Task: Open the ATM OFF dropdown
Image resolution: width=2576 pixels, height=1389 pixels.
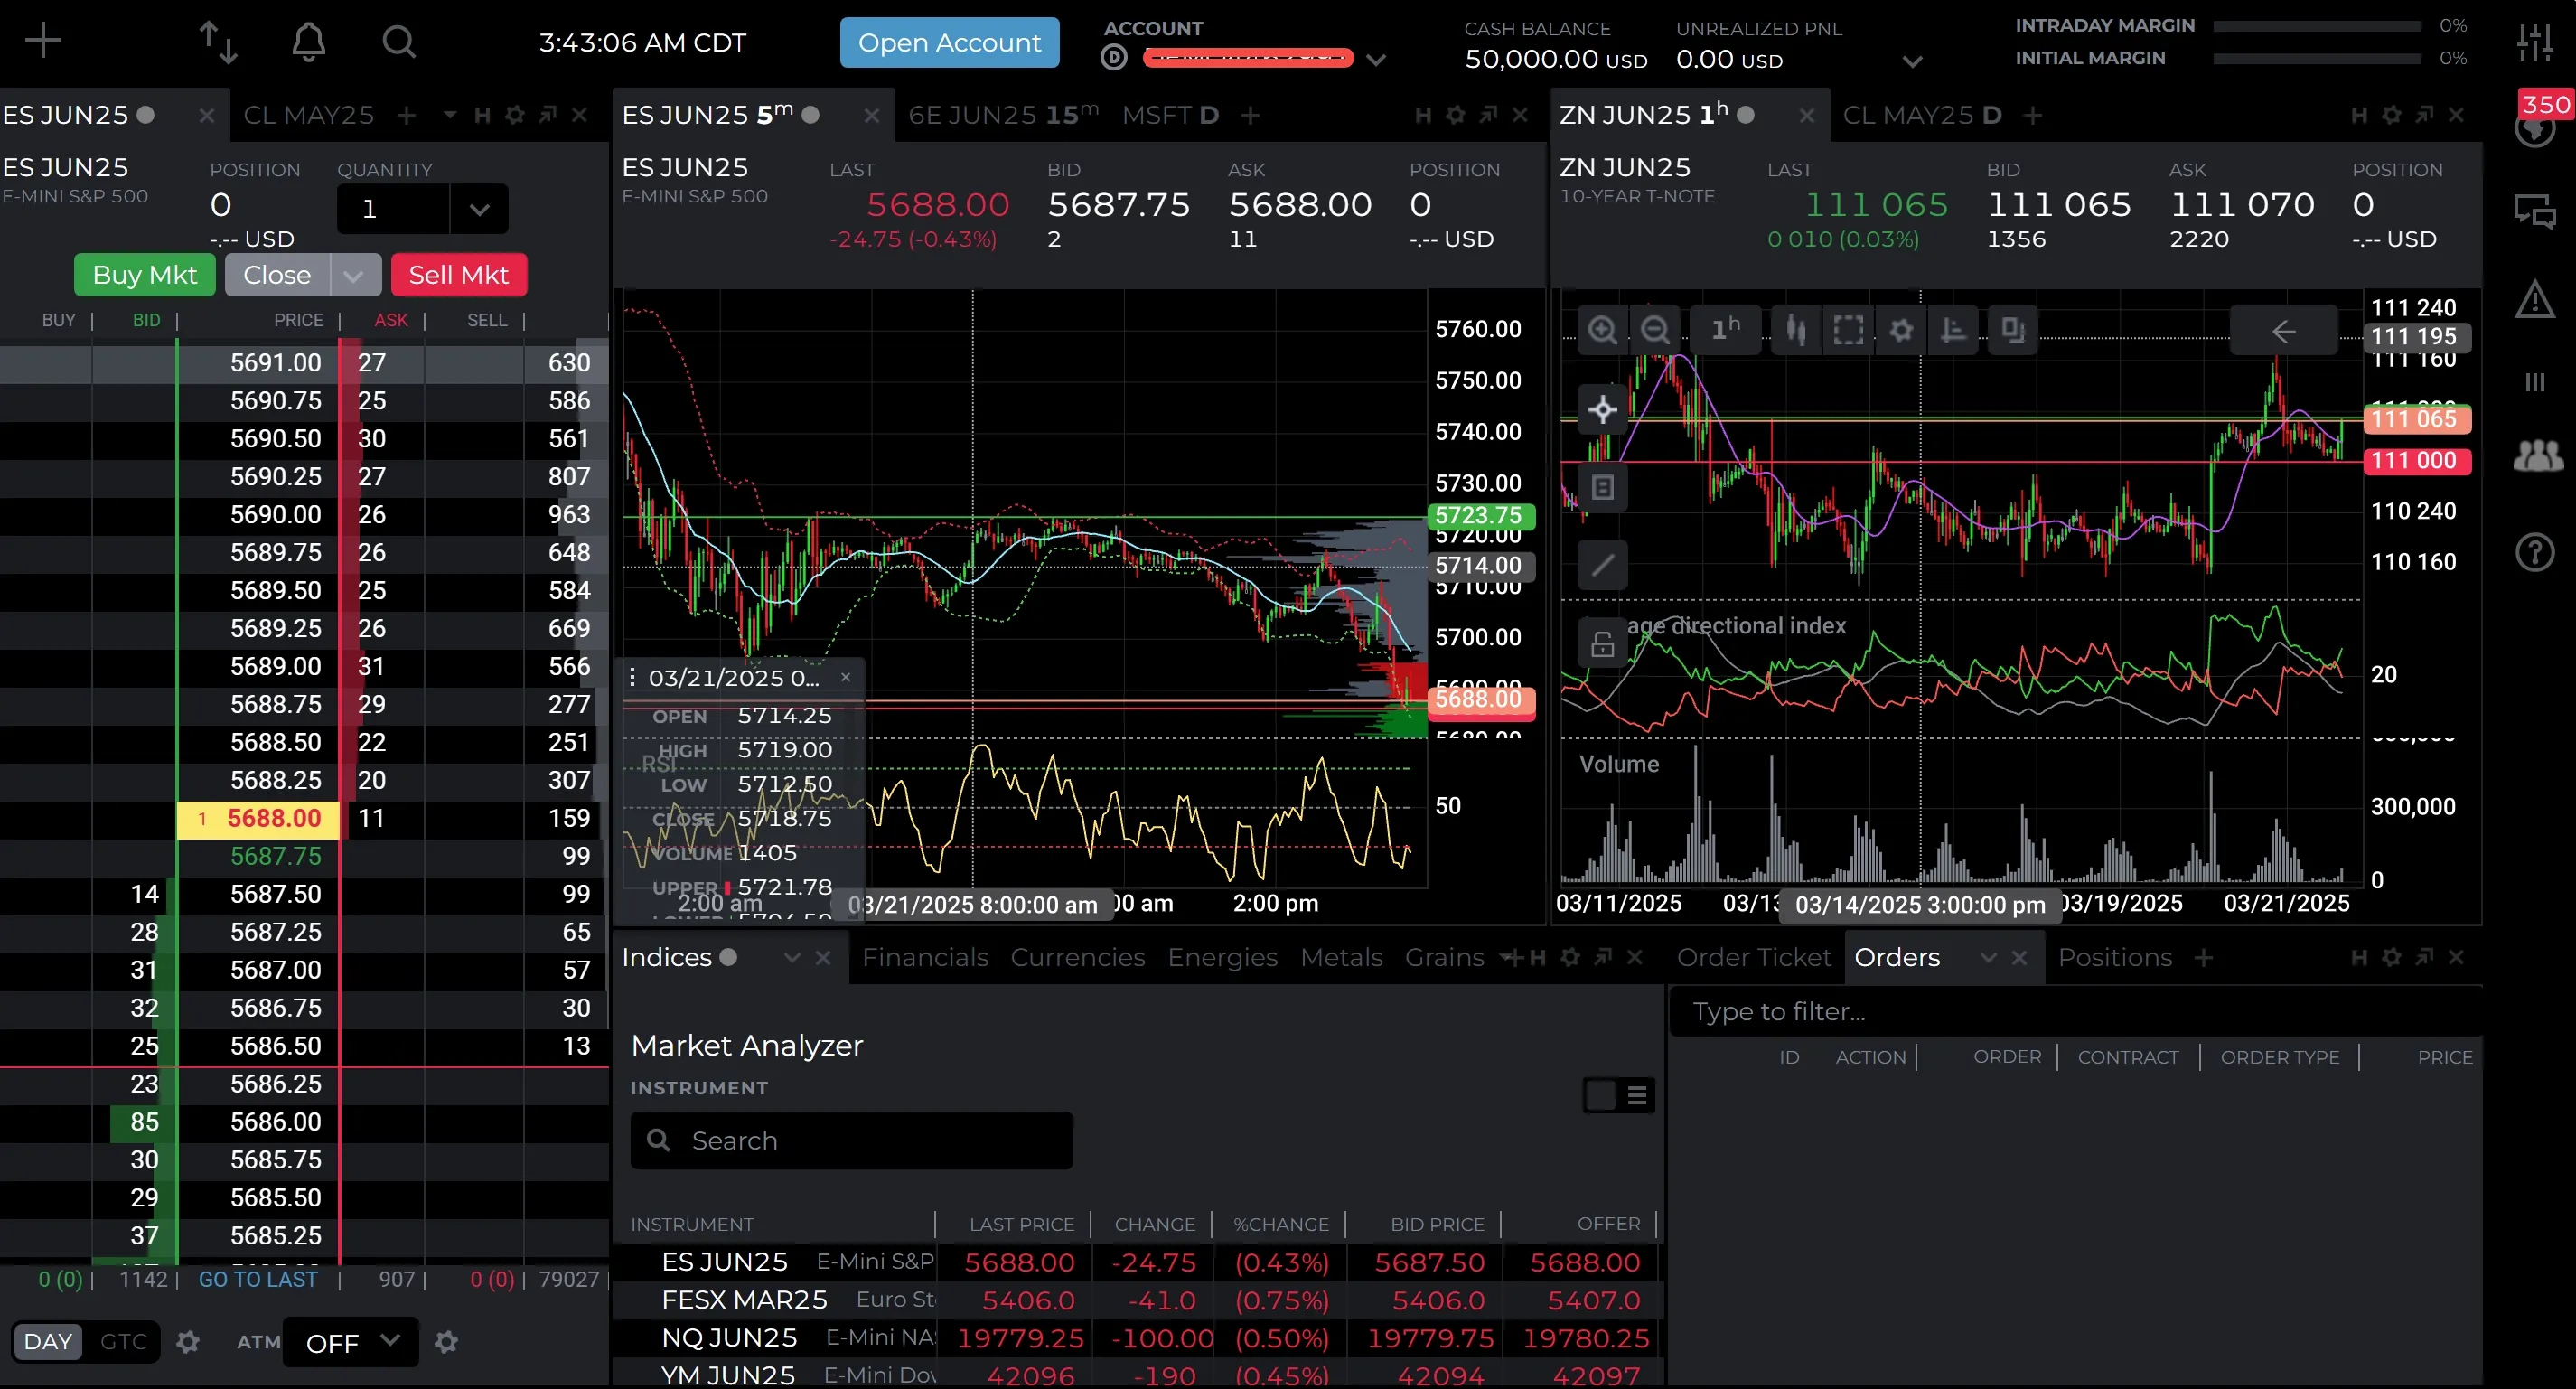Action: coord(351,1342)
